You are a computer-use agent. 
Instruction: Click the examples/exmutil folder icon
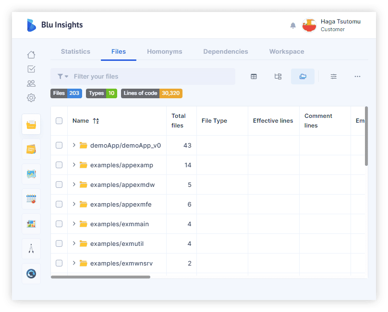[x=83, y=243]
